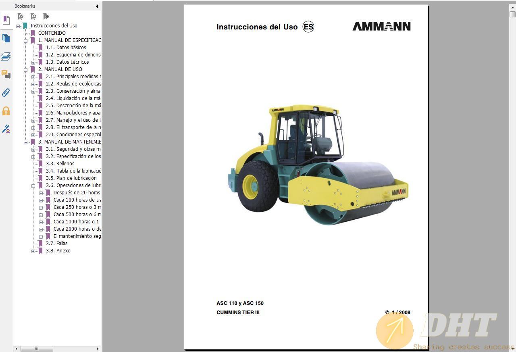Jump to 2.8. El transporte de la bookmark
Viewport: 516px width, 352px height.
click(73, 127)
